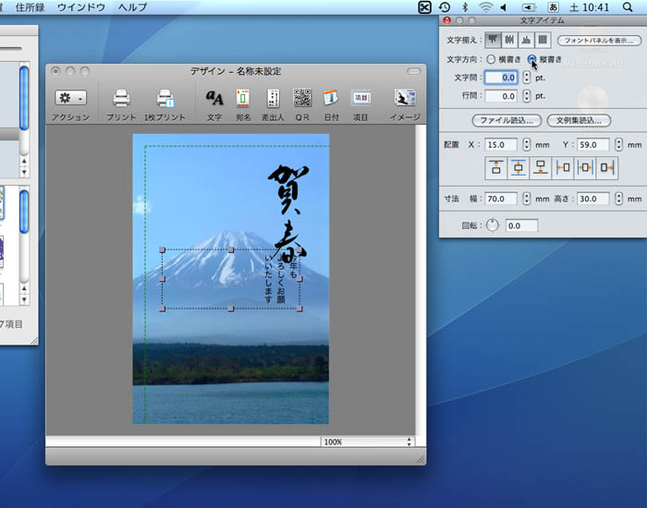Viewport: 647px width, 508px height.
Task: Click the 1枚プリント single print icon
Action: 165,99
